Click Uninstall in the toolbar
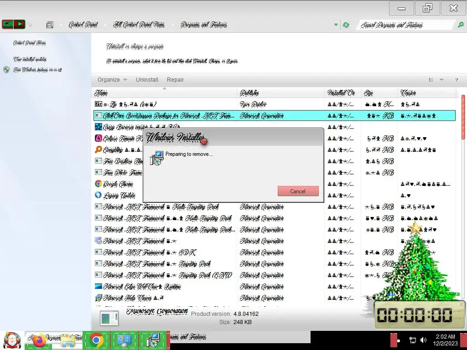Screen dimensions: 467x350 (147, 80)
